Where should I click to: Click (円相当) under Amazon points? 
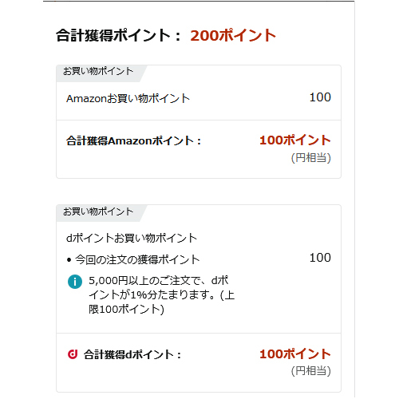(x=311, y=158)
